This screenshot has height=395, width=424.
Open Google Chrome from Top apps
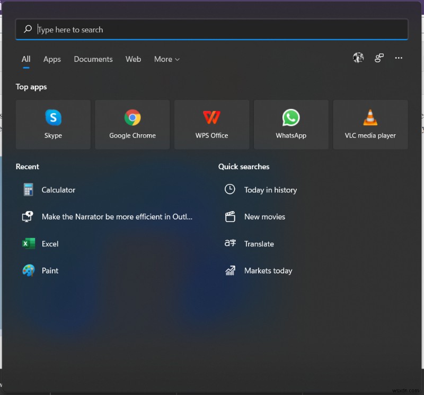[132, 124]
